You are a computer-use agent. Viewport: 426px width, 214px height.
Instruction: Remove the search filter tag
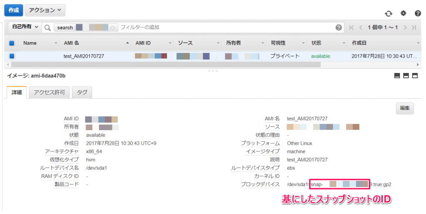(112, 28)
